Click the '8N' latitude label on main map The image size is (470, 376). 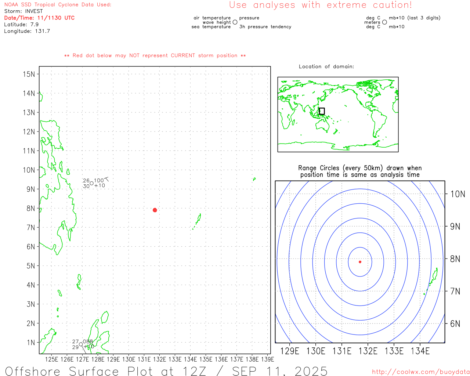point(30,208)
